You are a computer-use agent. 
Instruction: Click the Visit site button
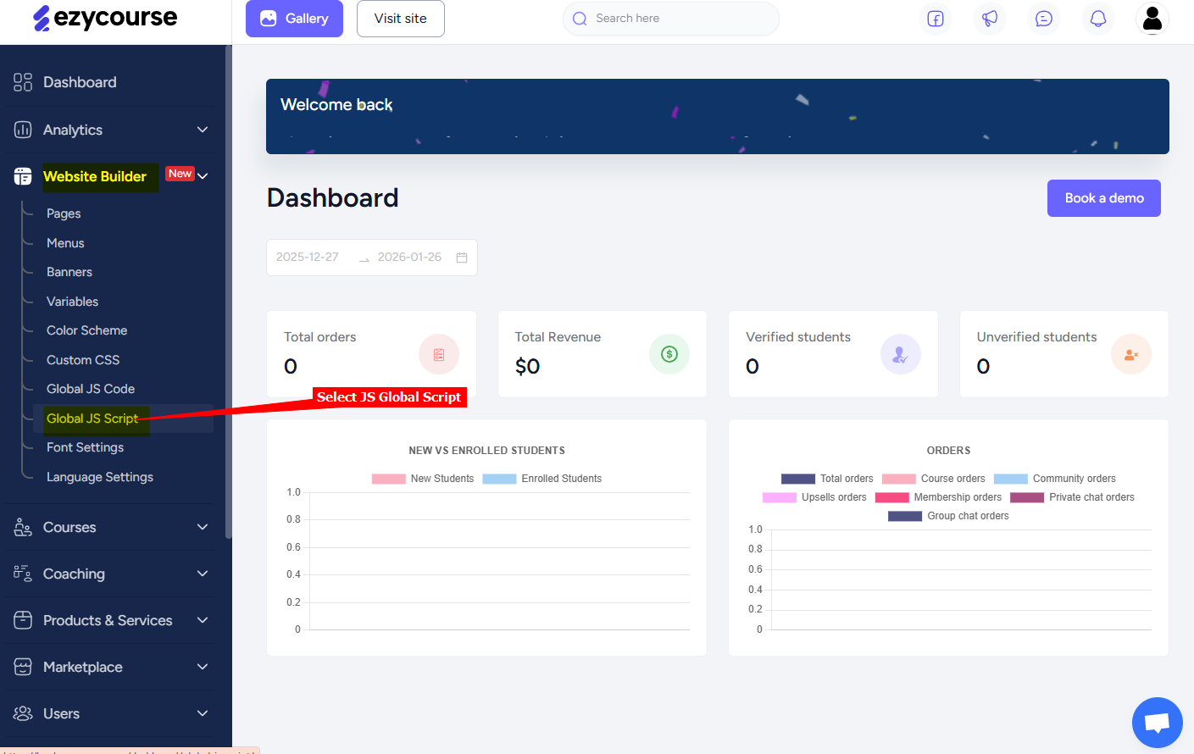click(400, 19)
